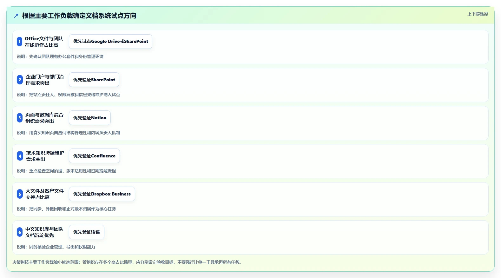The width and height of the screenshot is (501, 278).
Task: Click condition text 中文知识库与团队文档沉淀优先
Action: click(44, 232)
